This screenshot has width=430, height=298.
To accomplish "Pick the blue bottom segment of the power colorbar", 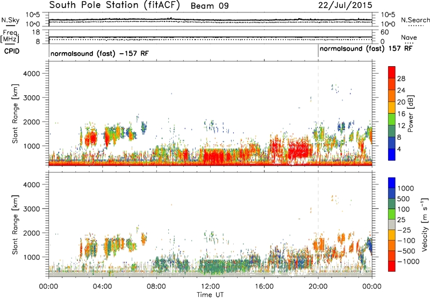I will point(392,154).
